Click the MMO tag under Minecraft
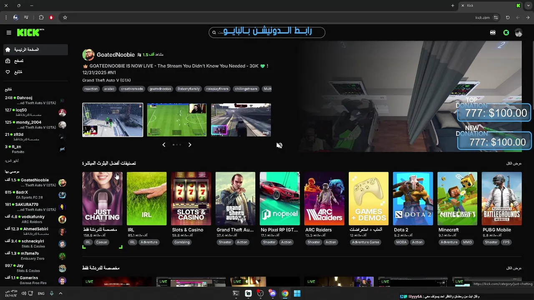 click(x=467, y=242)
